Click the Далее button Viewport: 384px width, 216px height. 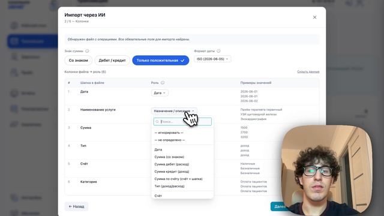279,206
